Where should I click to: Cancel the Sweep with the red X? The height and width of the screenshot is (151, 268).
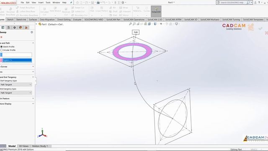pyautogui.click(x=1, y=37)
